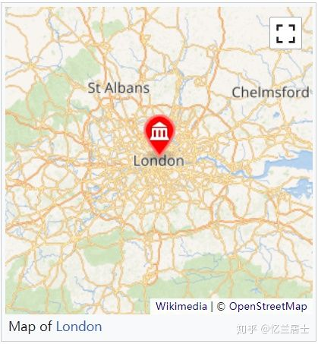Click the small blue reservoir west of London
318x344 pixels.
pos(96,188)
